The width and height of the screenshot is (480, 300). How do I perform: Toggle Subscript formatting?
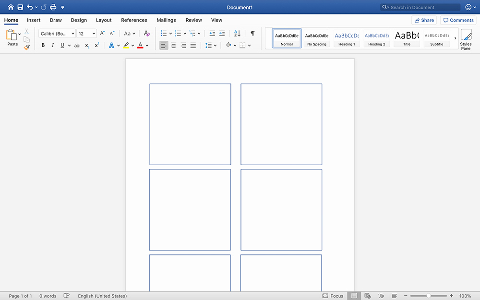87,46
